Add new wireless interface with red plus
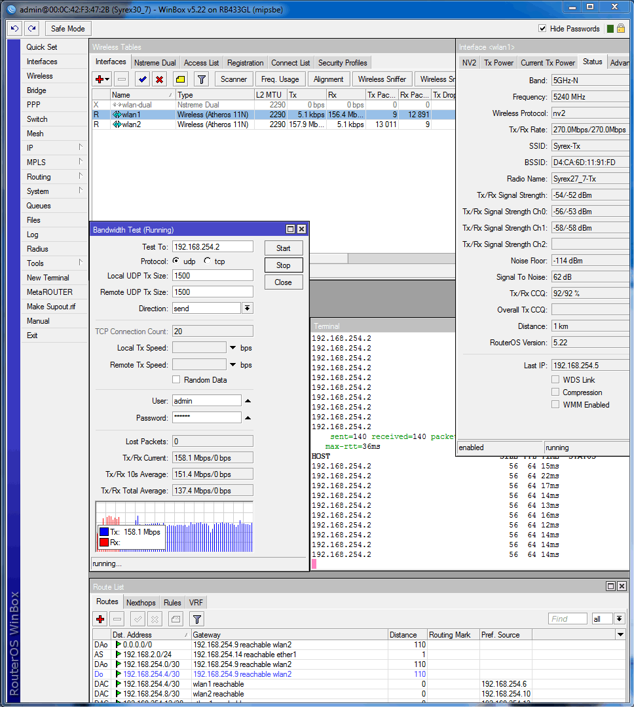The height and width of the screenshot is (707, 634). coord(99,79)
